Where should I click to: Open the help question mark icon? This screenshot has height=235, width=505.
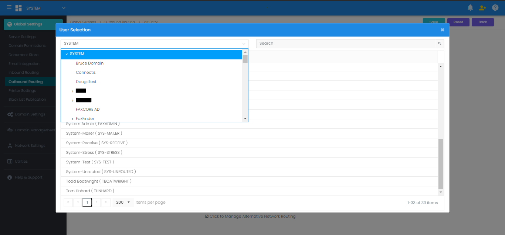(x=495, y=8)
